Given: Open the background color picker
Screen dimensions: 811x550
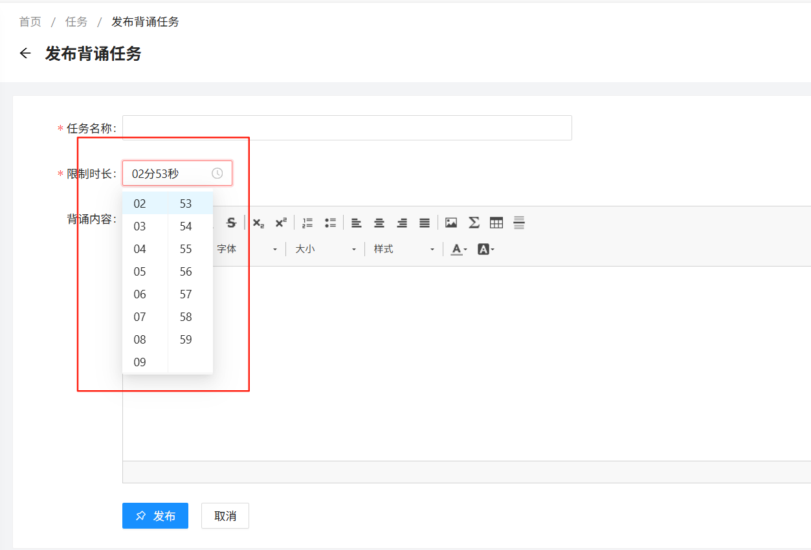Looking at the screenshot, I should point(485,249).
